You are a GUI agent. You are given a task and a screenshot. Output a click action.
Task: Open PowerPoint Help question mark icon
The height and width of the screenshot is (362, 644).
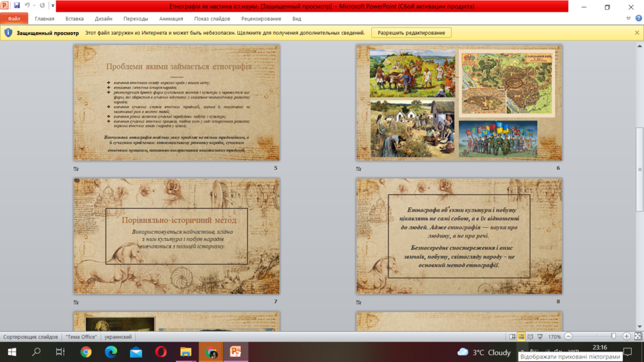click(x=639, y=18)
